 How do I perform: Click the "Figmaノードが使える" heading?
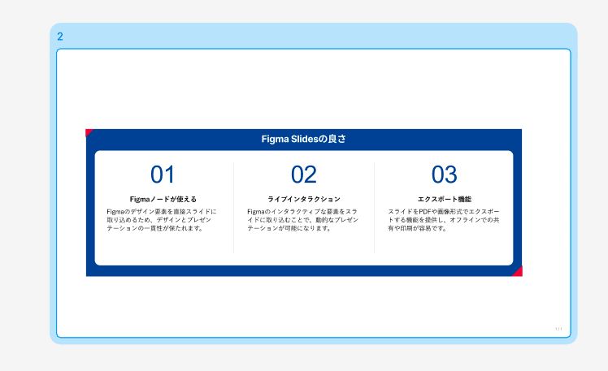pyautogui.click(x=163, y=199)
